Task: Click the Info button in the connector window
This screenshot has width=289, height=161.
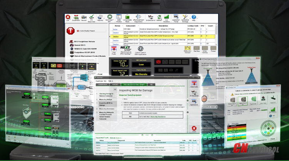Action: click(x=272, y=116)
